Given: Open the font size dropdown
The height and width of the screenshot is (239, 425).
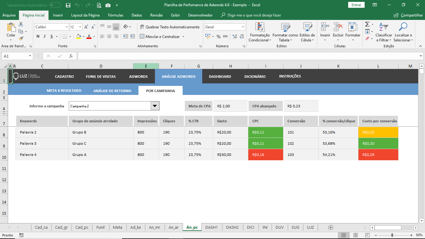Looking at the screenshot, I should click(x=80, y=27).
